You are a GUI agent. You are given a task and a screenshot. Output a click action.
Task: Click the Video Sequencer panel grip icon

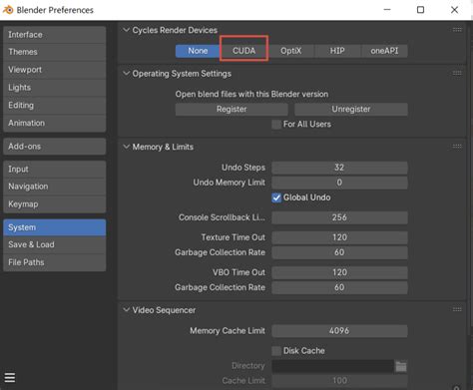(457, 309)
